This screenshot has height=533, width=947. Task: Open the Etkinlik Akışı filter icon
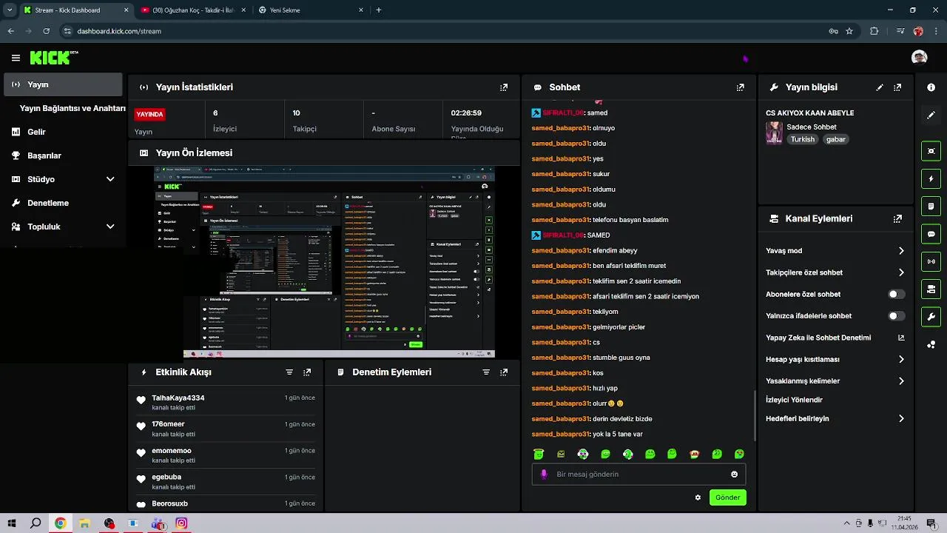click(289, 372)
